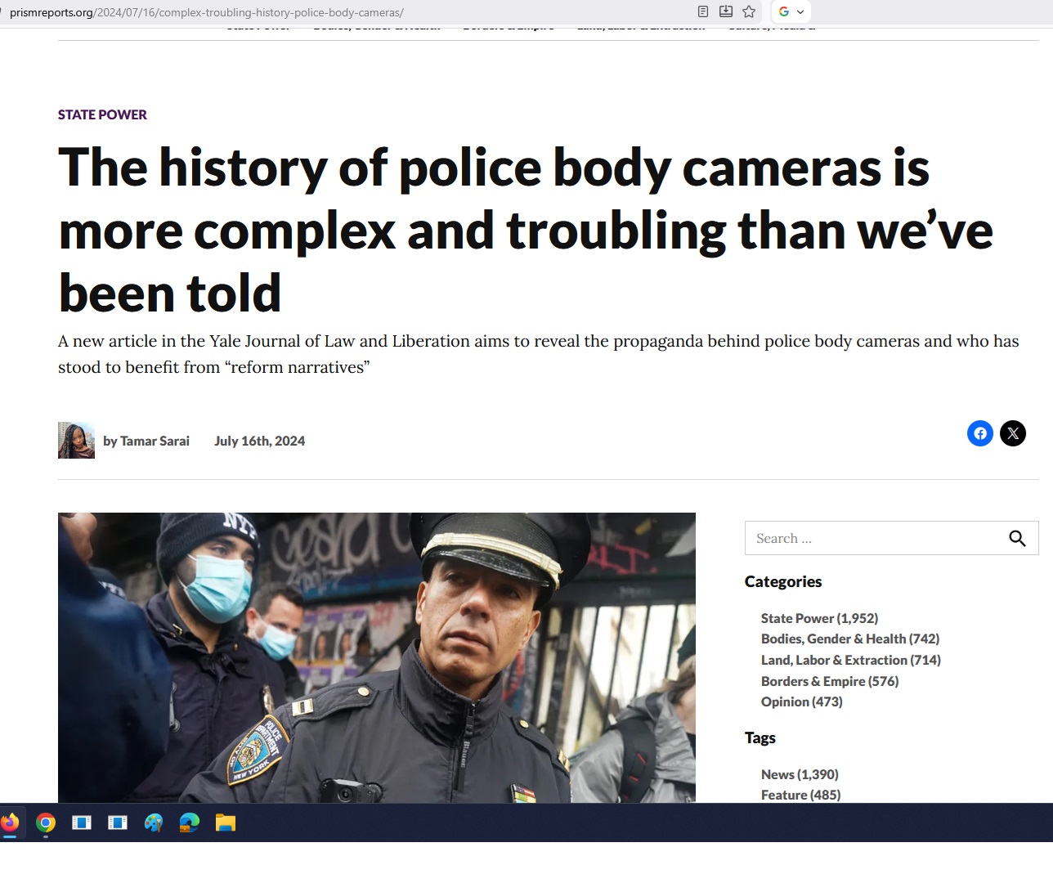Click the prismreports.org URL in the address bar
This screenshot has width=1053, height=883.
click(207, 12)
